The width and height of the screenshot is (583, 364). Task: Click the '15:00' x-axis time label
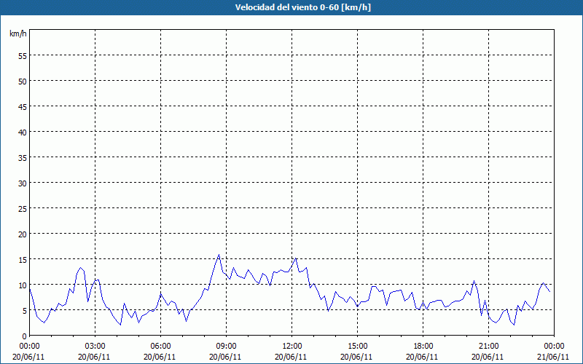[x=357, y=347]
